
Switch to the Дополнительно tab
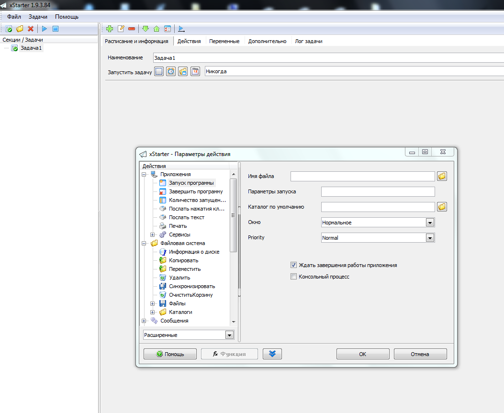(x=267, y=41)
